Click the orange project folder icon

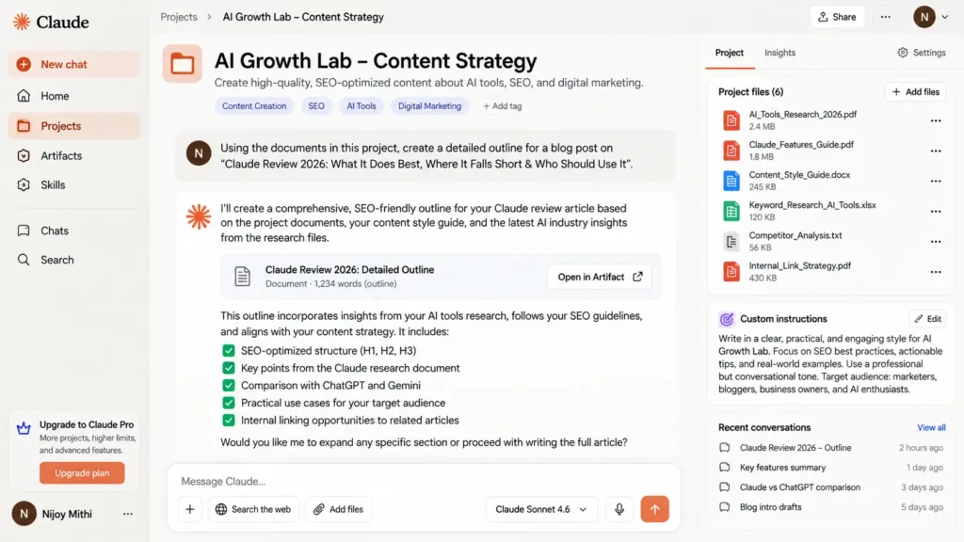point(183,63)
